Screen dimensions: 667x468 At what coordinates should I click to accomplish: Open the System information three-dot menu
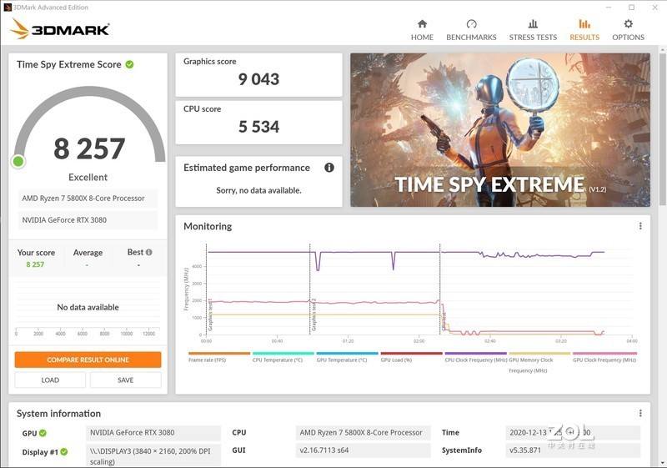(640, 413)
